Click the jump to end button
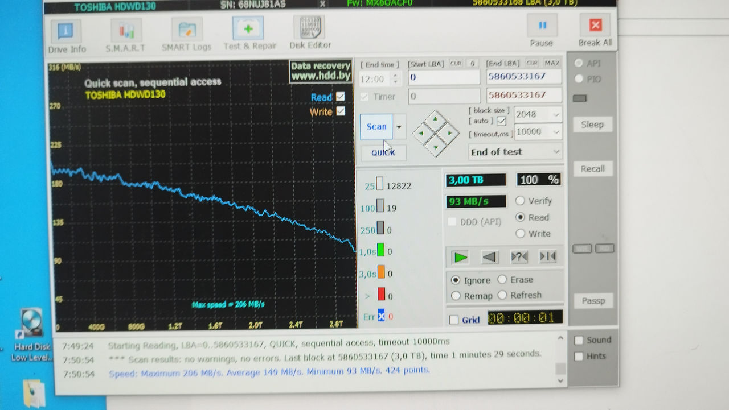 tap(547, 256)
